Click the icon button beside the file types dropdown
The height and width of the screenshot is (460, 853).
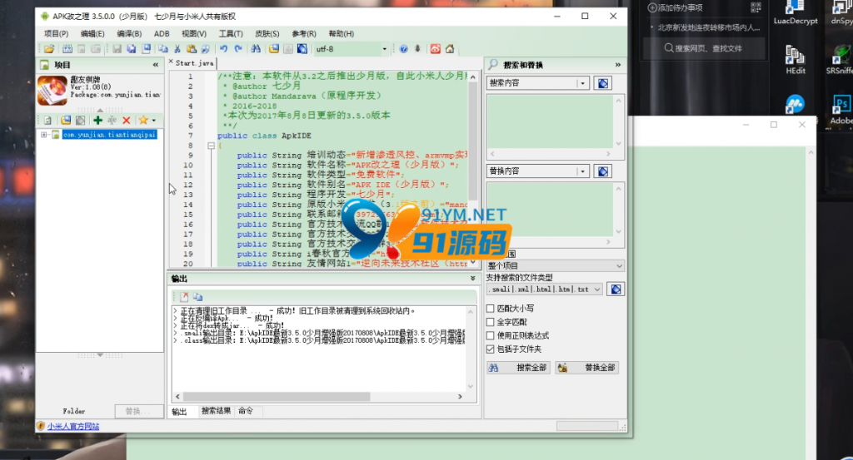[x=616, y=289]
